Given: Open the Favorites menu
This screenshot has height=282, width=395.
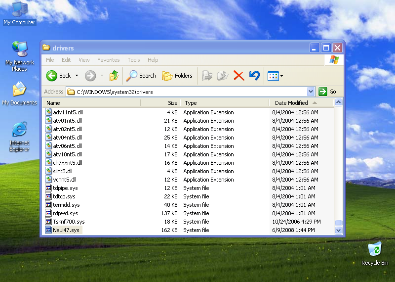Looking at the screenshot, I should 108,60.
